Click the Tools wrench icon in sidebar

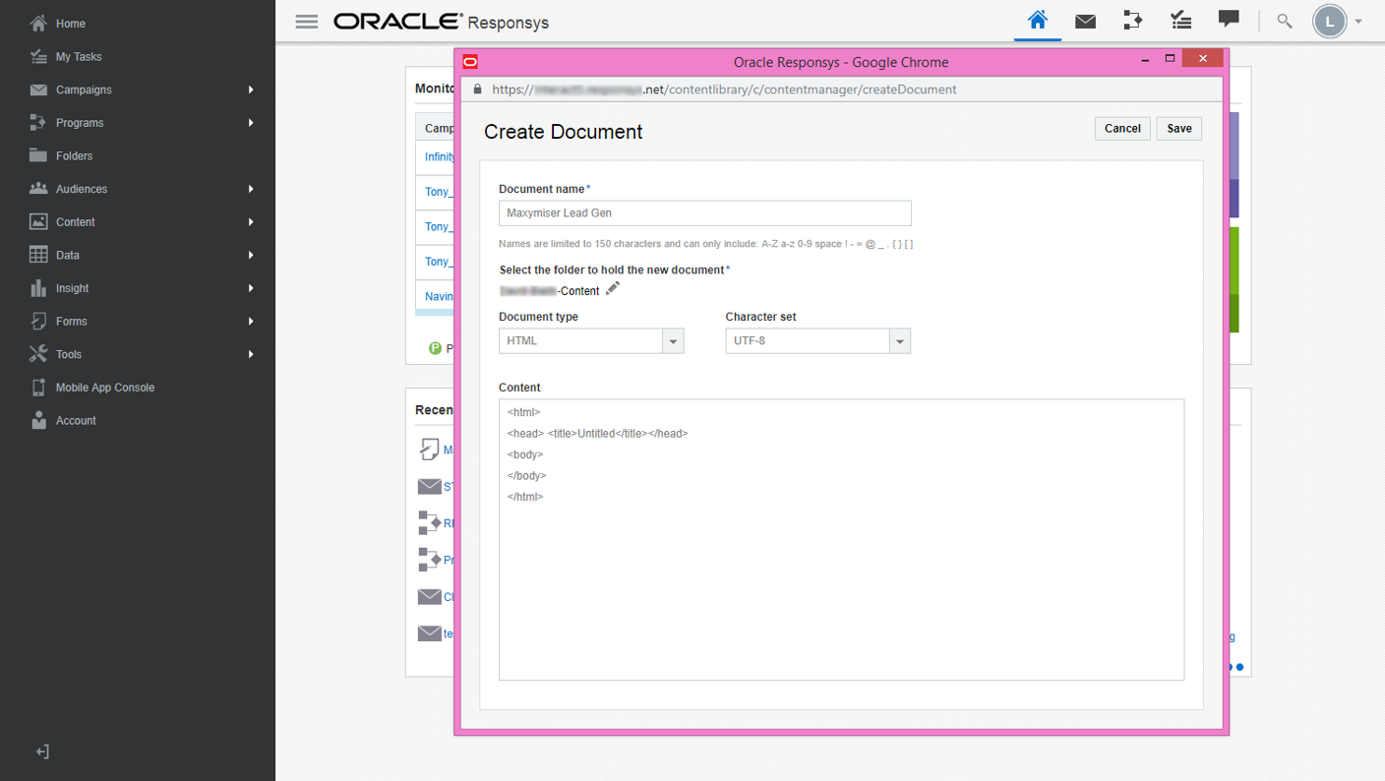click(x=38, y=354)
